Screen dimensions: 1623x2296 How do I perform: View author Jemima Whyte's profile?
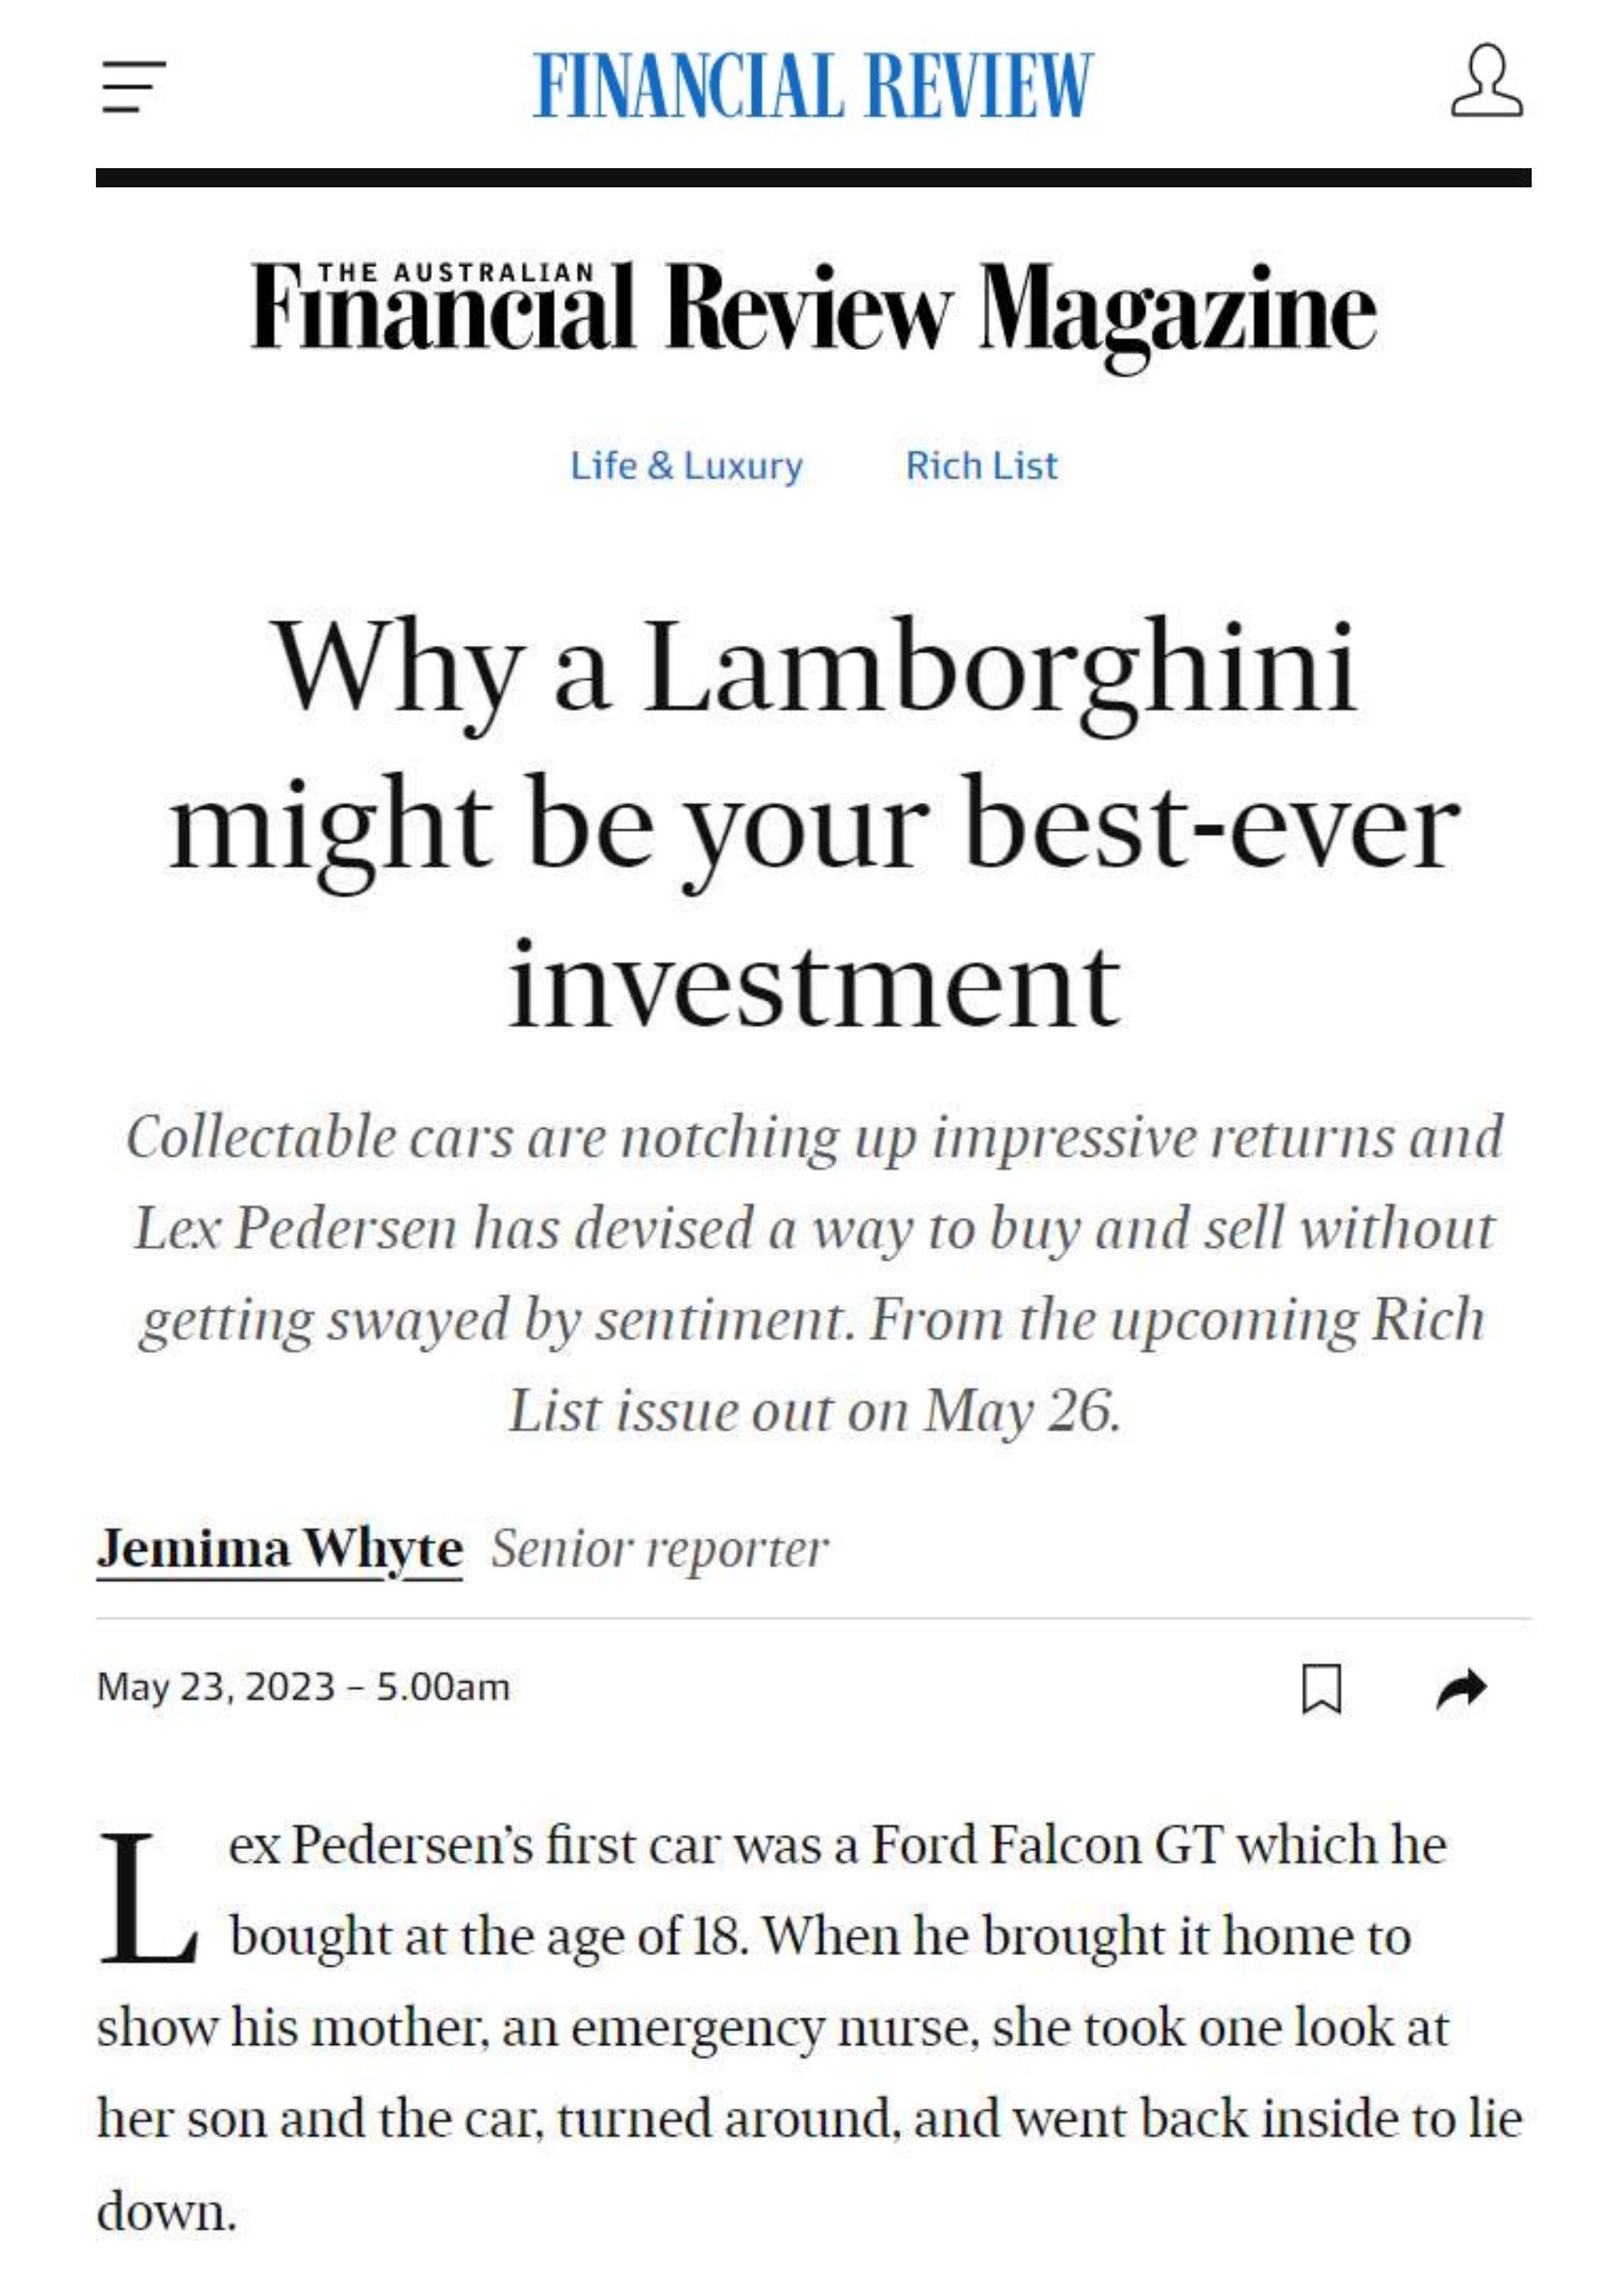[279, 1549]
